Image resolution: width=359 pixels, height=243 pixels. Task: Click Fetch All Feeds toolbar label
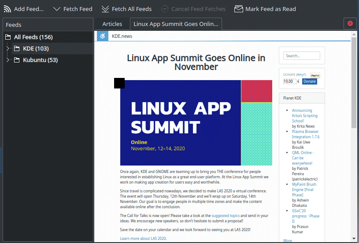132,9
